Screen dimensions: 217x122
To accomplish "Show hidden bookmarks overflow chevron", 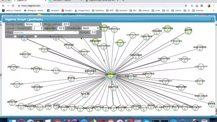I will point(214,11).
